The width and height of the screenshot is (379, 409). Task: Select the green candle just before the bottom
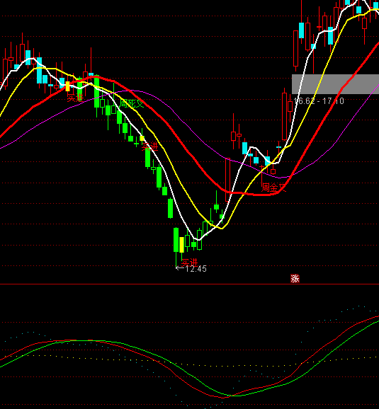click(x=170, y=208)
